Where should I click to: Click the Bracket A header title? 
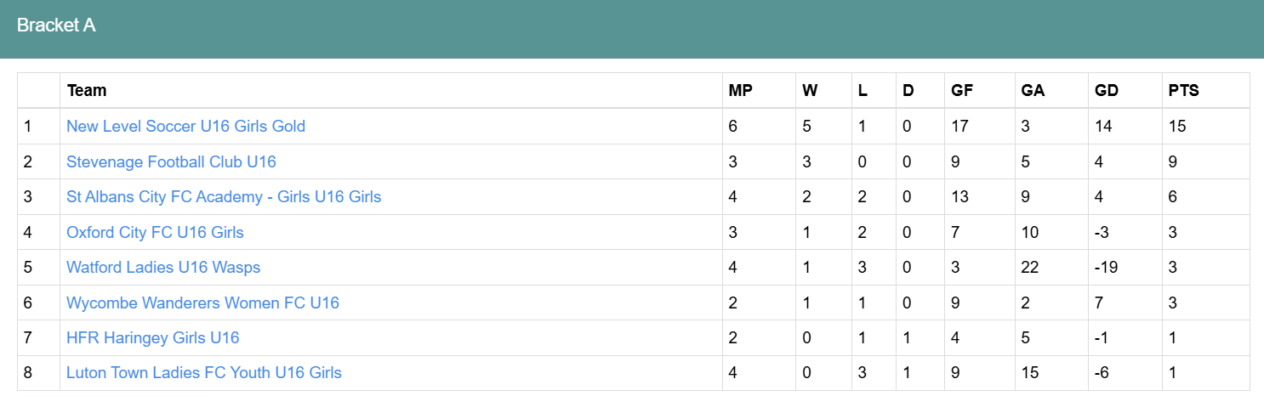(x=56, y=25)
